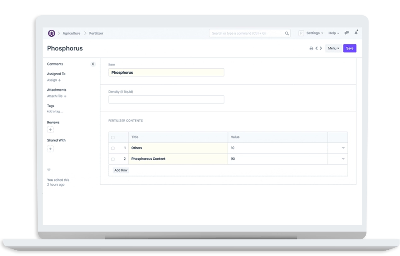Open the Settings menu
The width and height of the screenshot is (400, 256).
click(314, 33)
